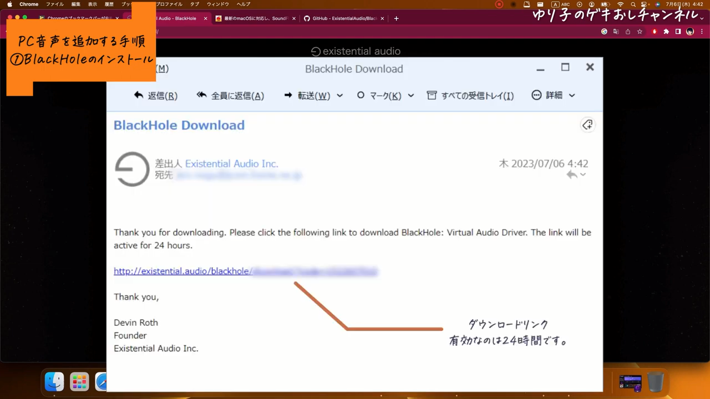Open the タブ menu

[x=195, y=4]
